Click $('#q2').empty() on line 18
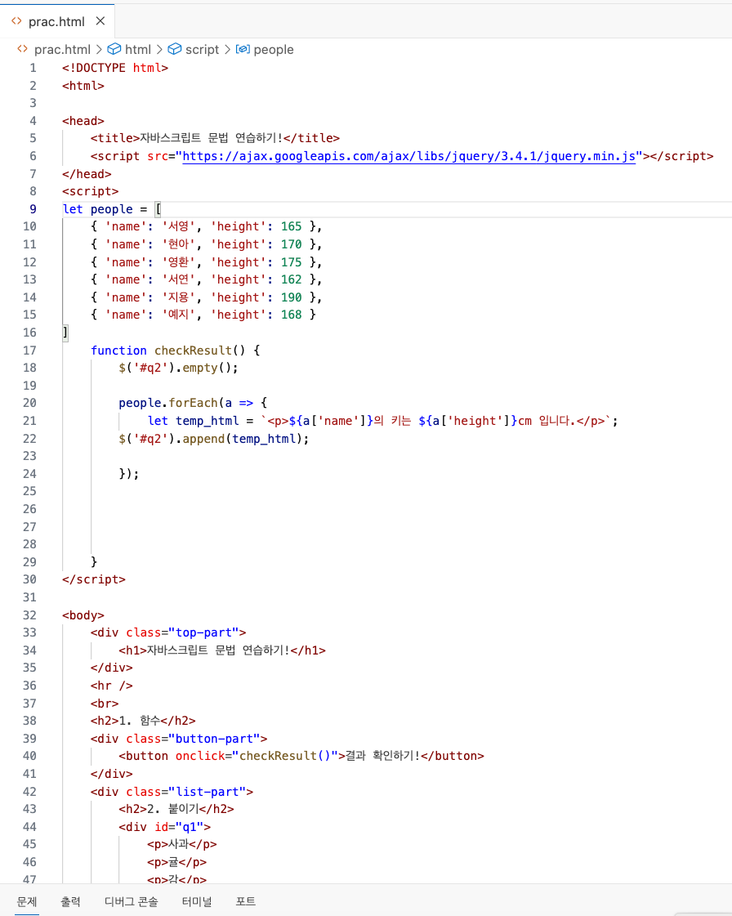Screen dimensions: 732x916 pos(178,368)
